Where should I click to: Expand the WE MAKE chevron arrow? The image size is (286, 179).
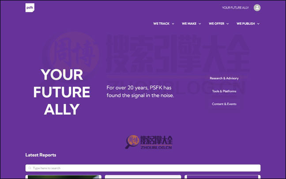pos(200,24)
